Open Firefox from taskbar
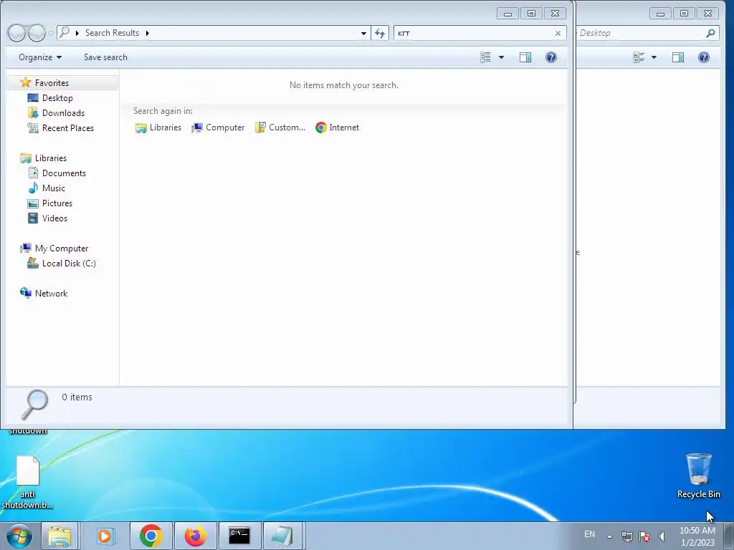The height and width of the screenshot is (550, 734). tap(195, 536)
